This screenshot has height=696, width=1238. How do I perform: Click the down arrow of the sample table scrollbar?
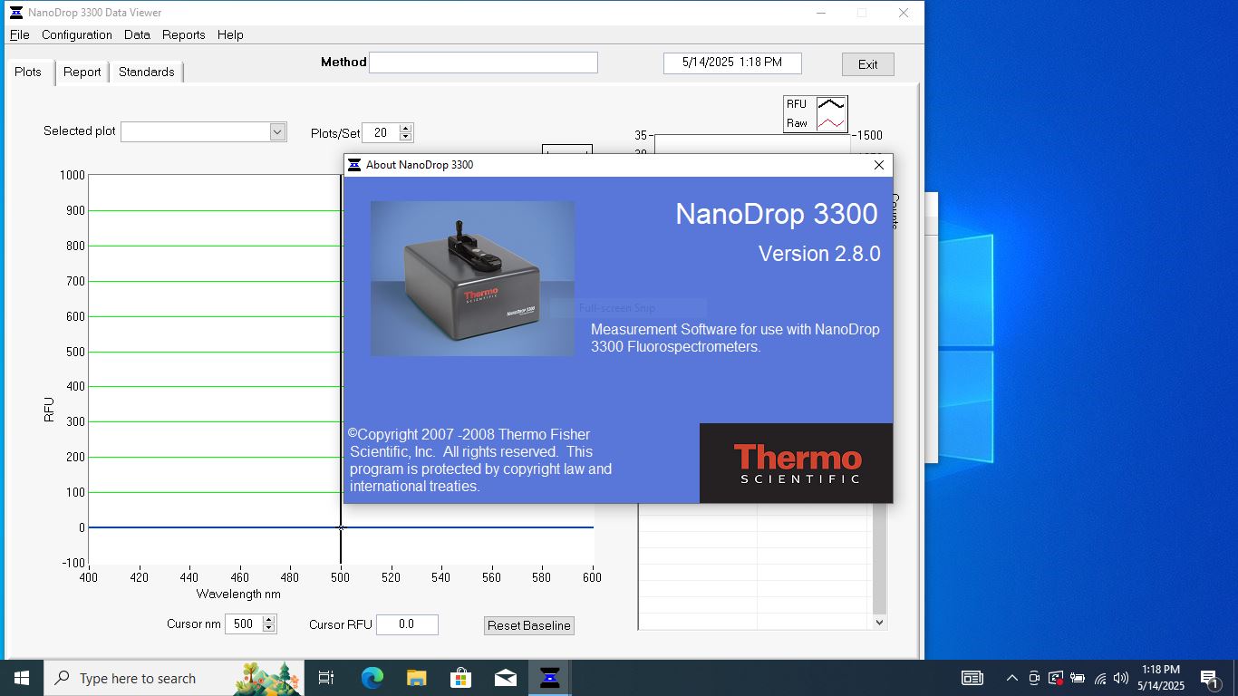pyautogui.click(x=877, y=622)
